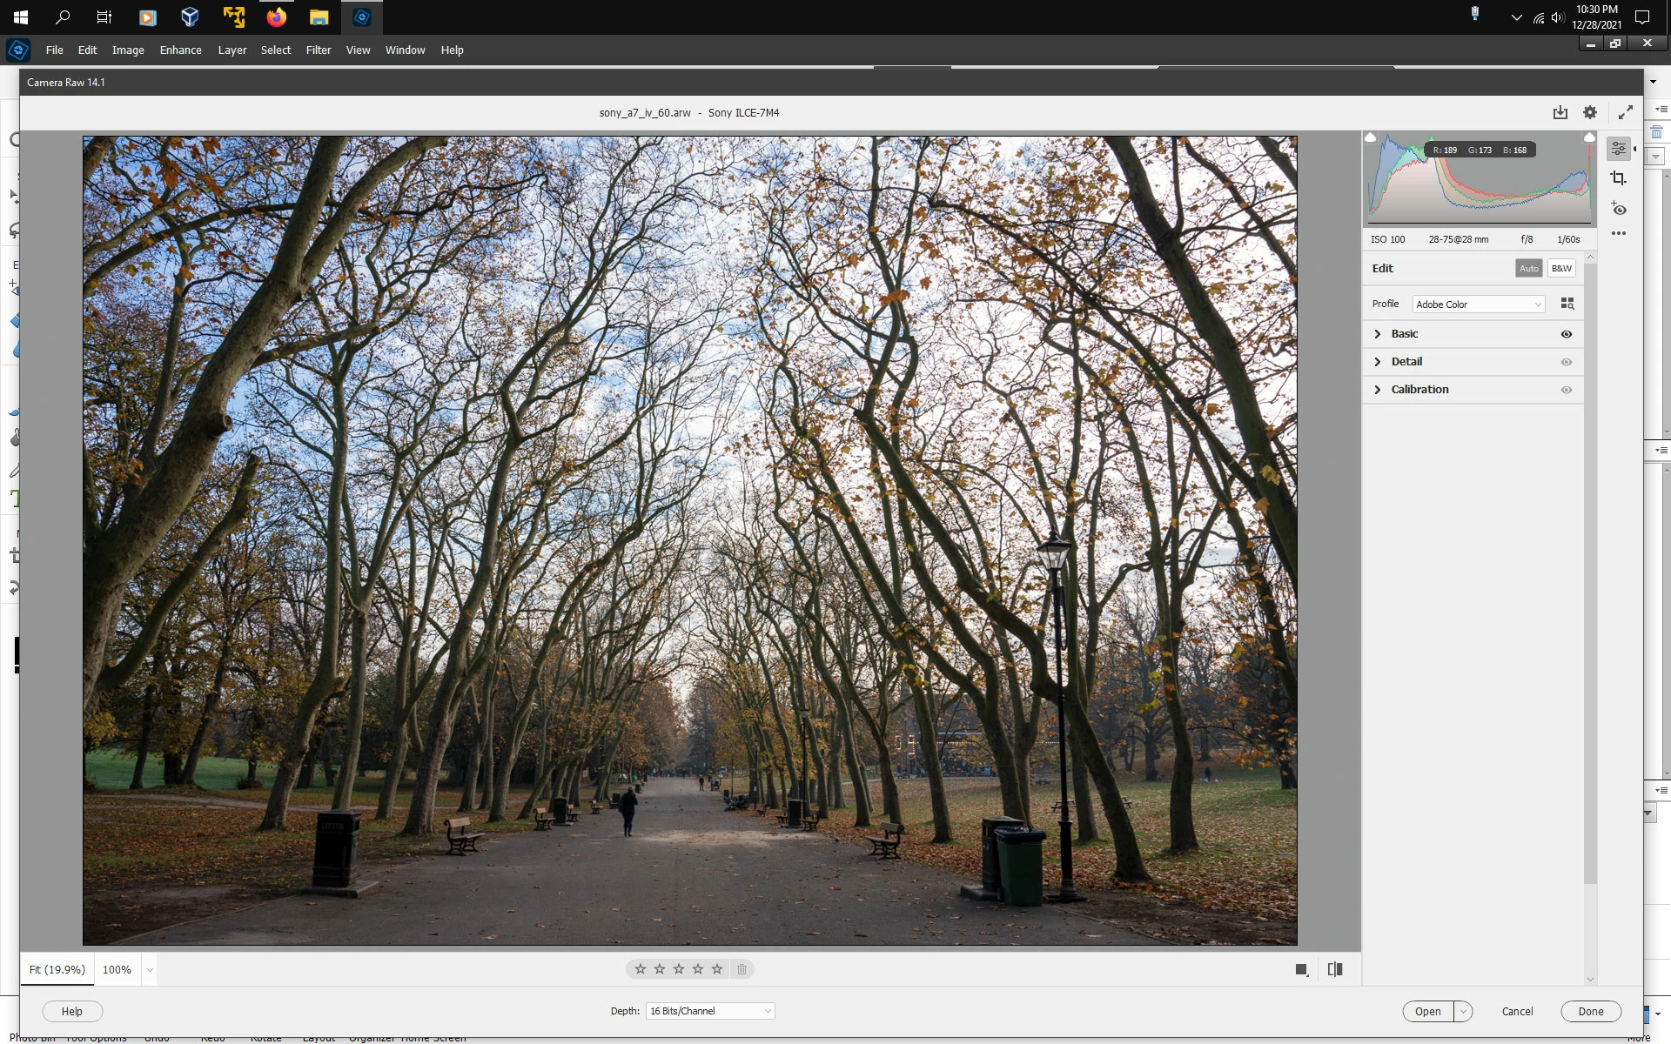Select the Red Eye Removal tool
The height and width of the screenshot is (1044, 1671).
pos(1618,209)
